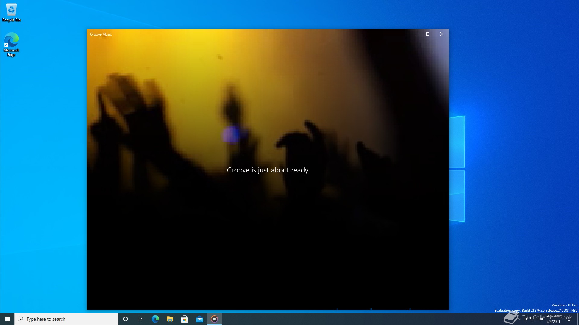
Task: Click the 'Groove Music' window title text
Action: coord(101,34)
